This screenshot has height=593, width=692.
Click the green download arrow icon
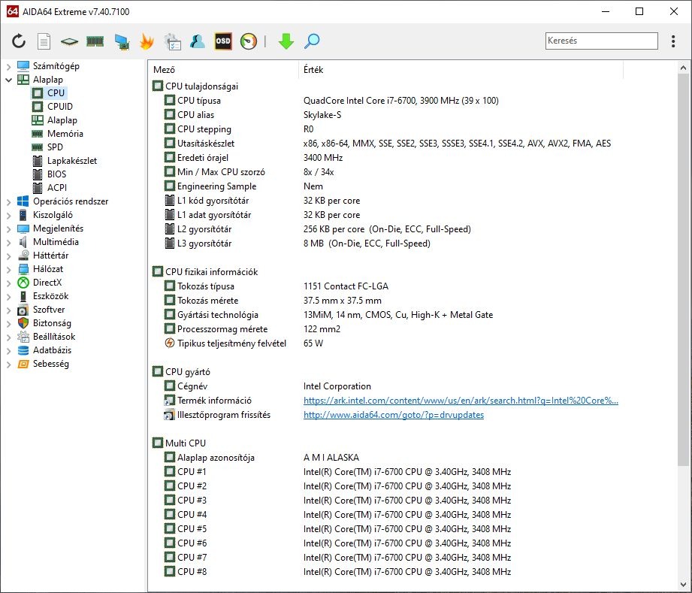tap(286, 41)
